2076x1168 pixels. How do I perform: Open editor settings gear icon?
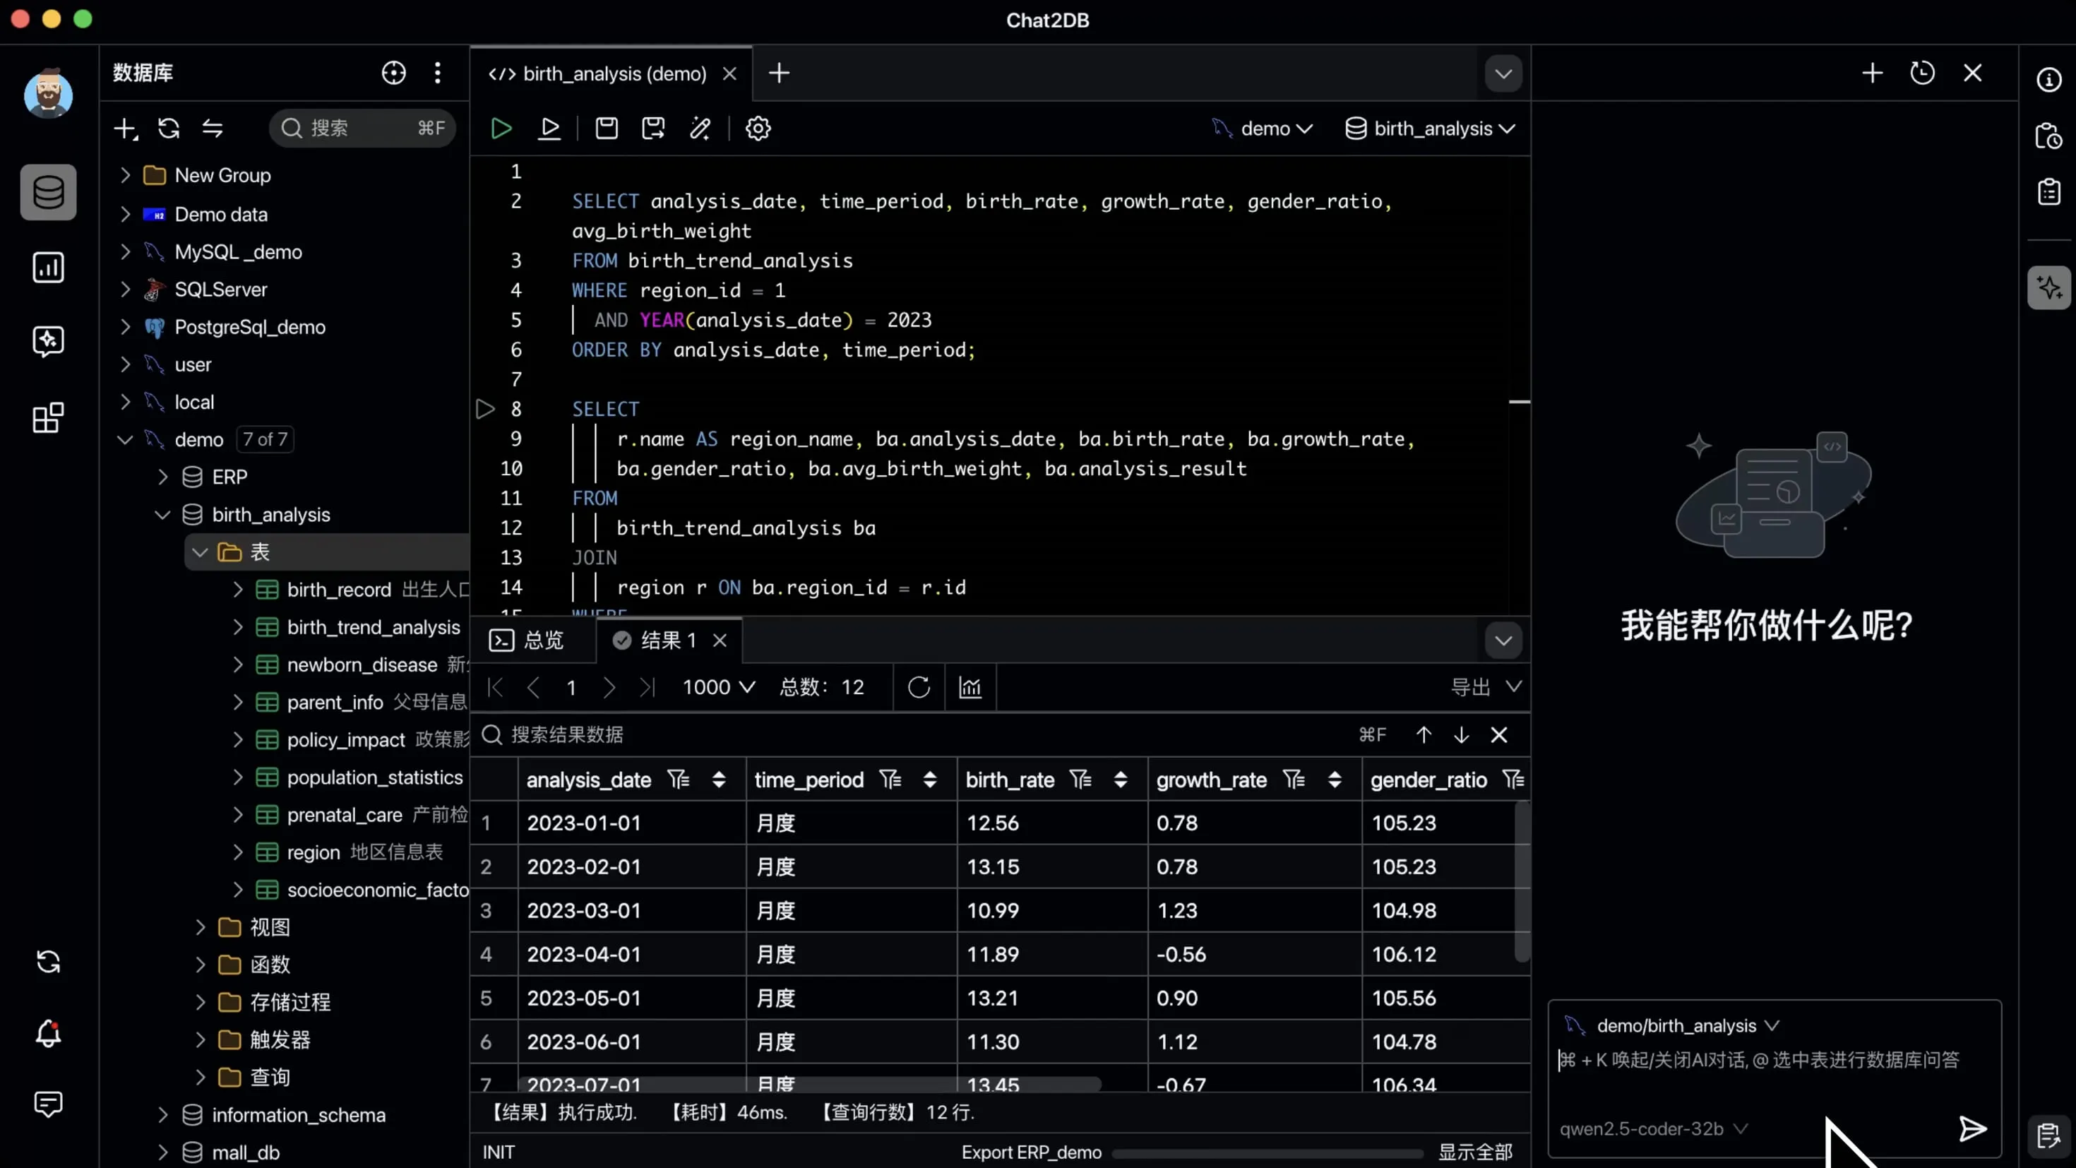point(758,128)
